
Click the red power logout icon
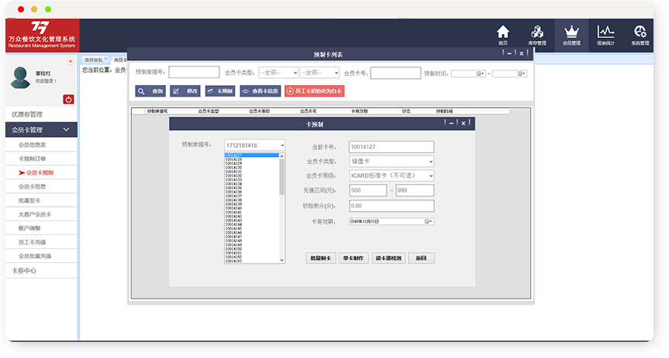click(68, 99)
